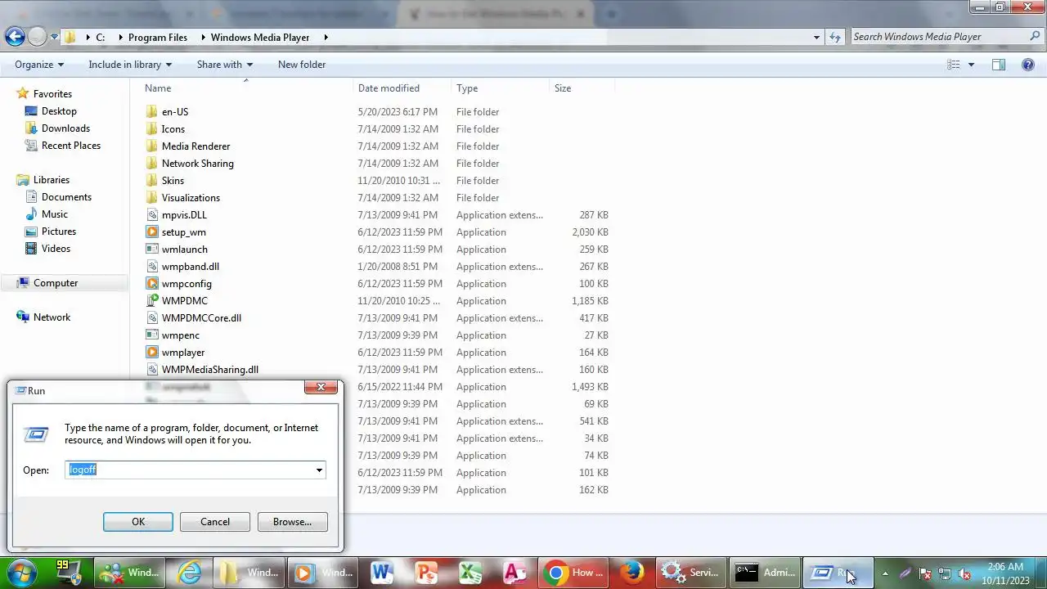The height and width of the screenshot is (589, 1047).
Task: Open Explorer help icon
Action: (1028, 65)
